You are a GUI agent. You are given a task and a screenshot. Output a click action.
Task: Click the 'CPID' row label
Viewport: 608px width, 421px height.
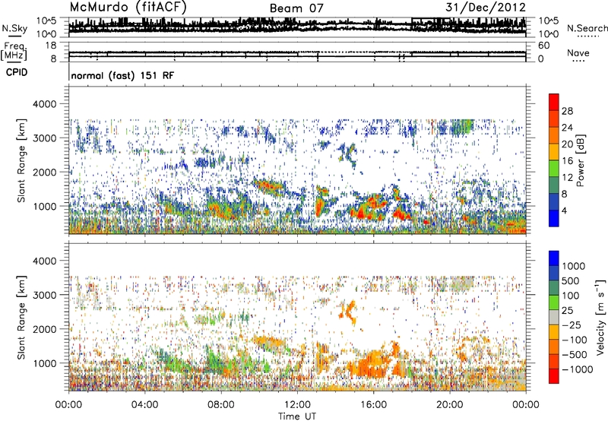[17, 72]
